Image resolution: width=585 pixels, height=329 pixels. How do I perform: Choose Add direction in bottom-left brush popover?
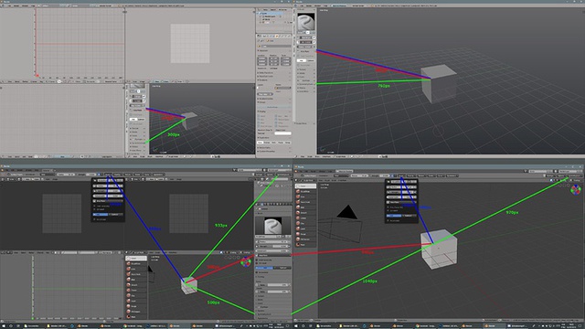pyautogui.click(x=101, y=215)
